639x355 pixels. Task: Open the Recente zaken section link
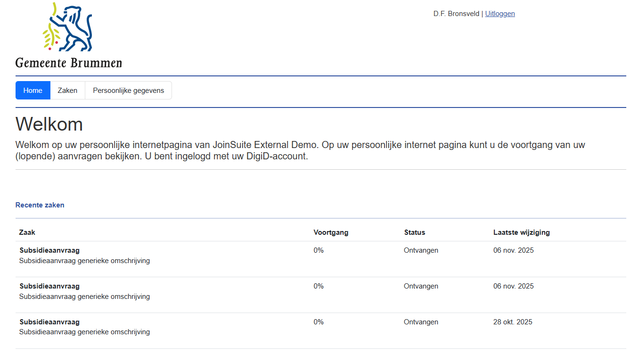point(40,205)
